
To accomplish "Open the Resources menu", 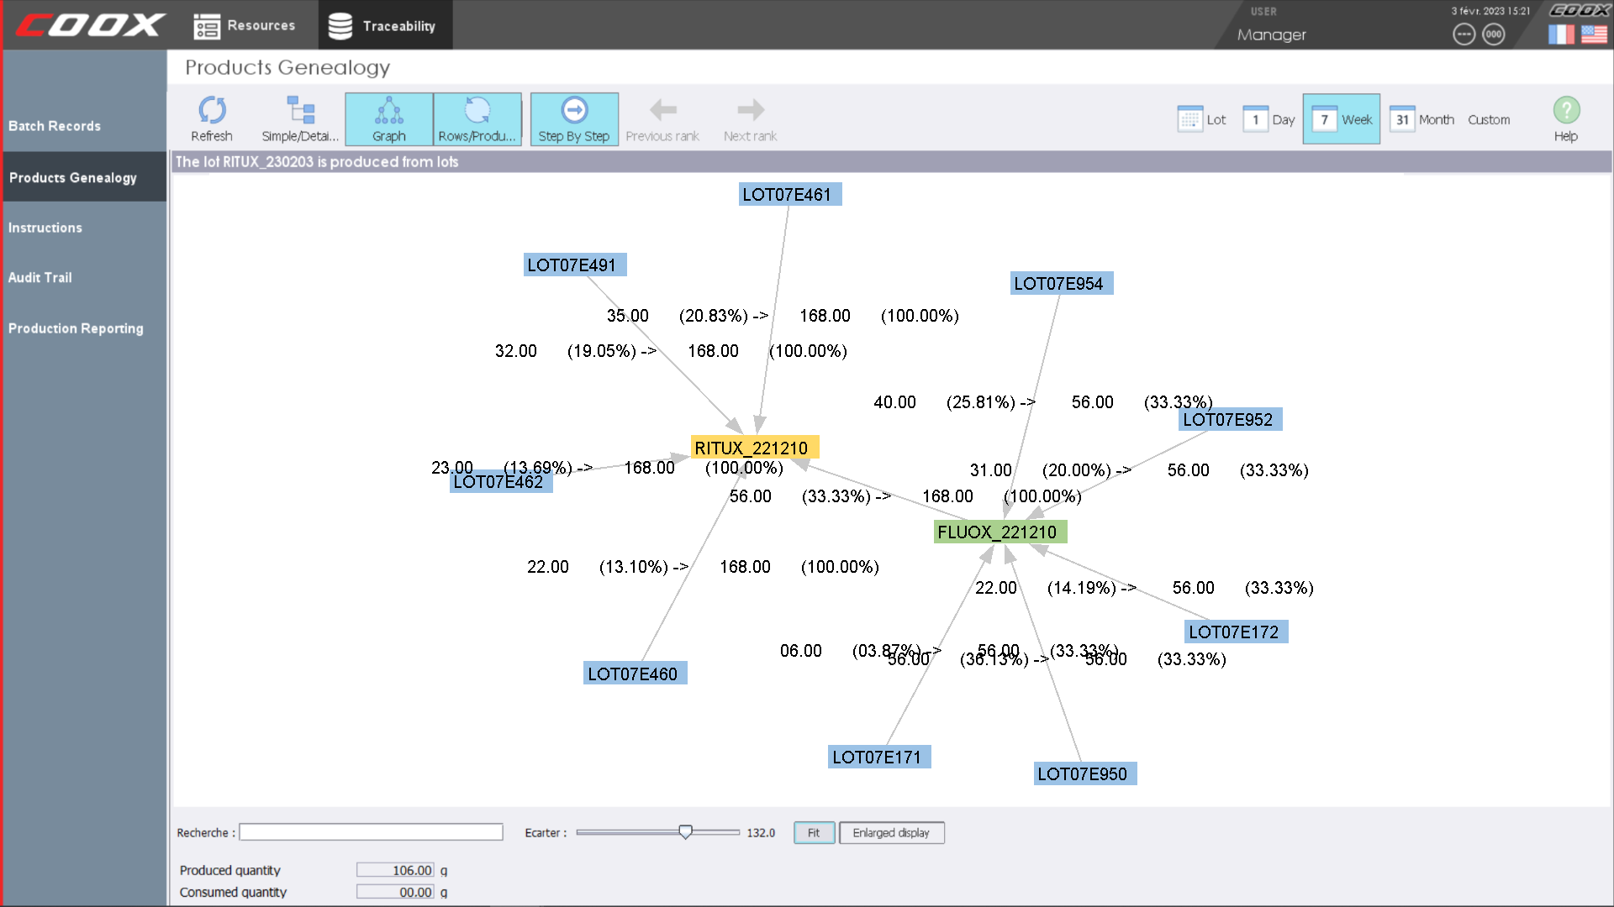I will 245,26.
